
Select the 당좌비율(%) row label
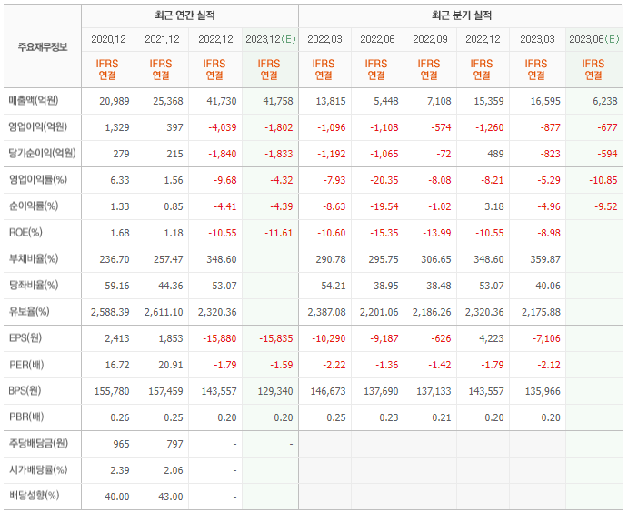(34, 285)
